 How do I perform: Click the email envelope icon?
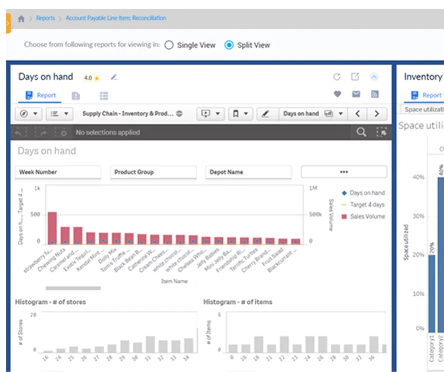356,94
